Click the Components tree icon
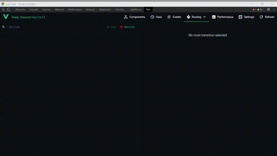 tap(126, 17)
